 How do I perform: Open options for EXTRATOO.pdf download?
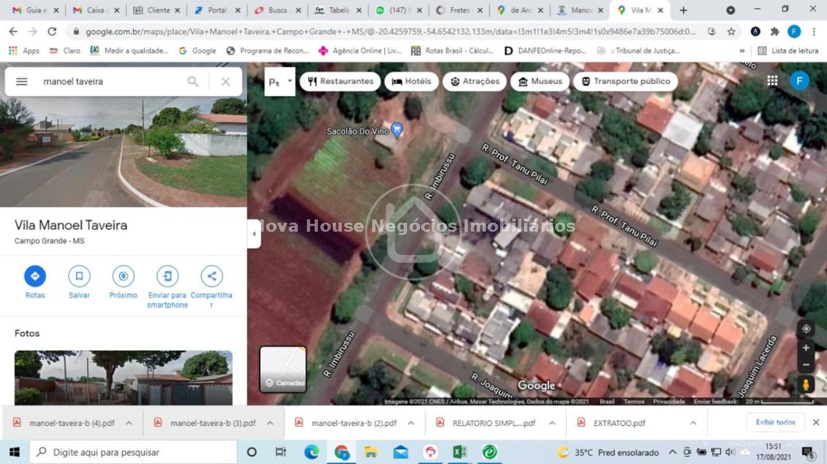[693, 423]
